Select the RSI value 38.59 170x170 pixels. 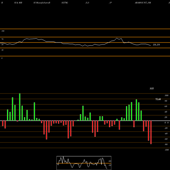coord(156,45)
